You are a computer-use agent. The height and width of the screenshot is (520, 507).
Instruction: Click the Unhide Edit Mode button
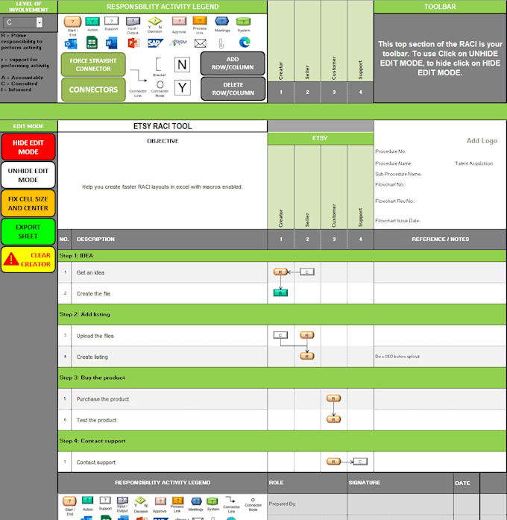(x=28, y=175)
